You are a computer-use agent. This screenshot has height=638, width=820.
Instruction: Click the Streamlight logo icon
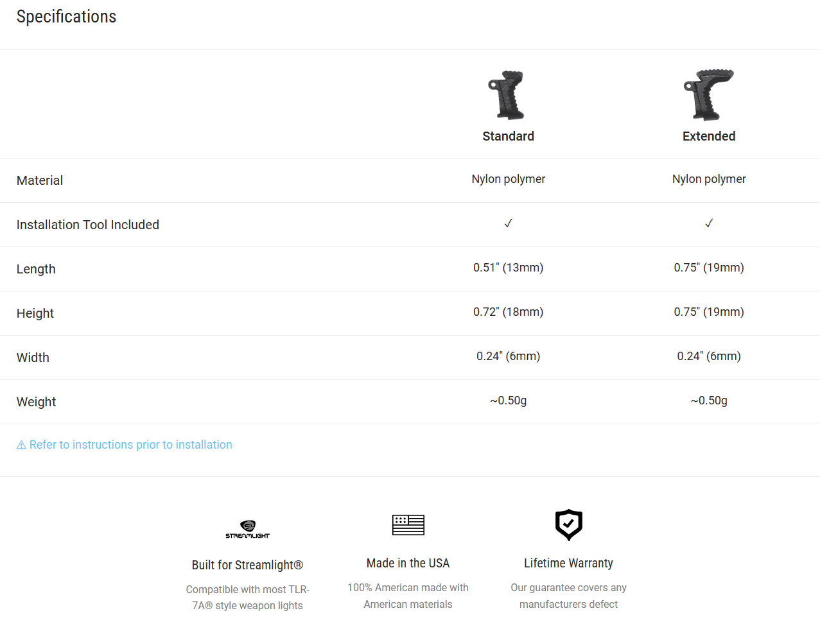(x=247, y=530)
